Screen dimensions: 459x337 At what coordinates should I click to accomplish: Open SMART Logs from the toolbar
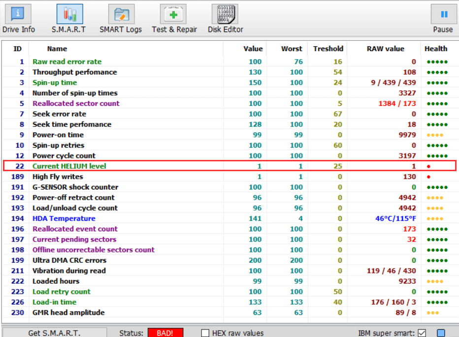pyautogui.click(x=121, y=19)
